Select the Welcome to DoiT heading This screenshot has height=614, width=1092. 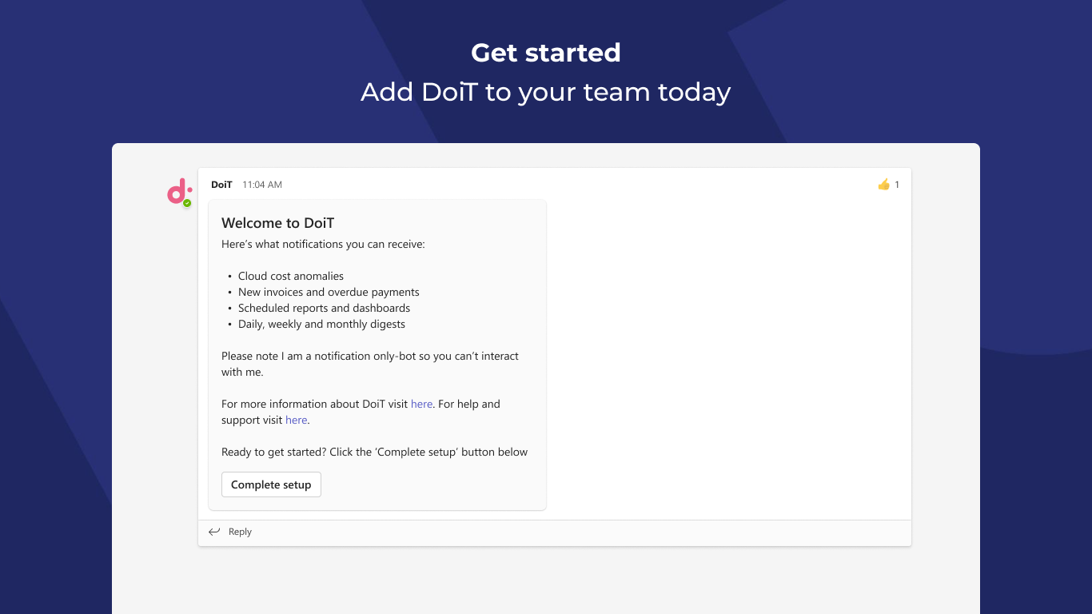coord(277,223)
